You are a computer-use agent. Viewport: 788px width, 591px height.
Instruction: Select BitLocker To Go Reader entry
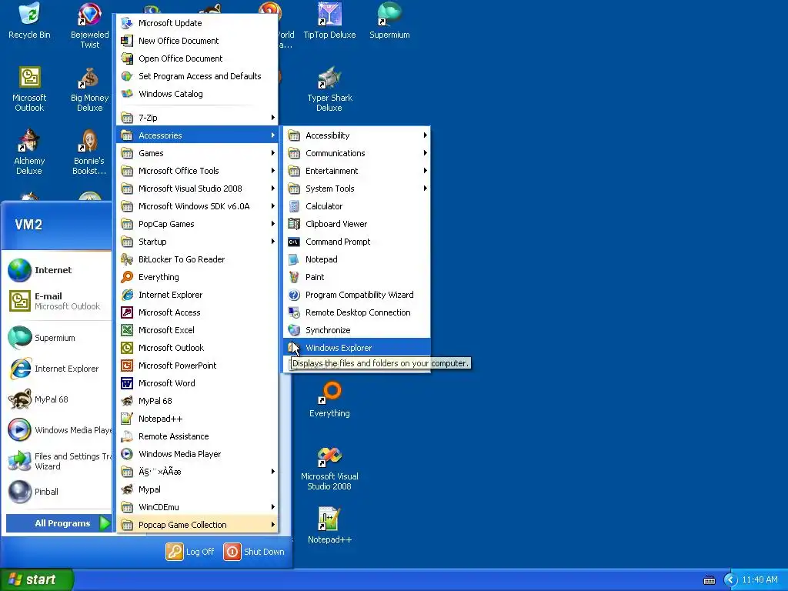197,259
